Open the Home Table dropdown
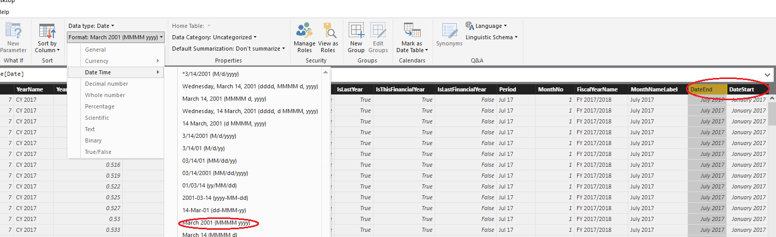Image resolution: width=776 pixels, height=237 pixels. (191, 26)
